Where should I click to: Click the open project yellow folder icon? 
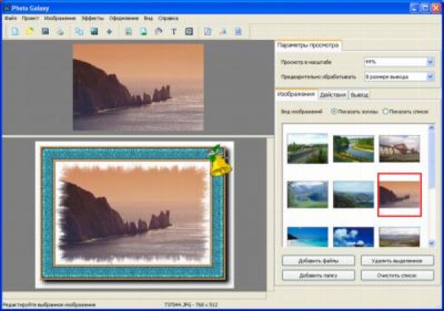(30, 32)
